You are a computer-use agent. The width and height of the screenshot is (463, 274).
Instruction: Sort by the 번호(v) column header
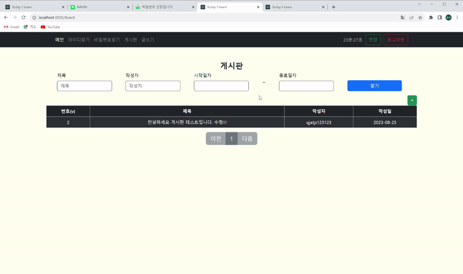68,111
